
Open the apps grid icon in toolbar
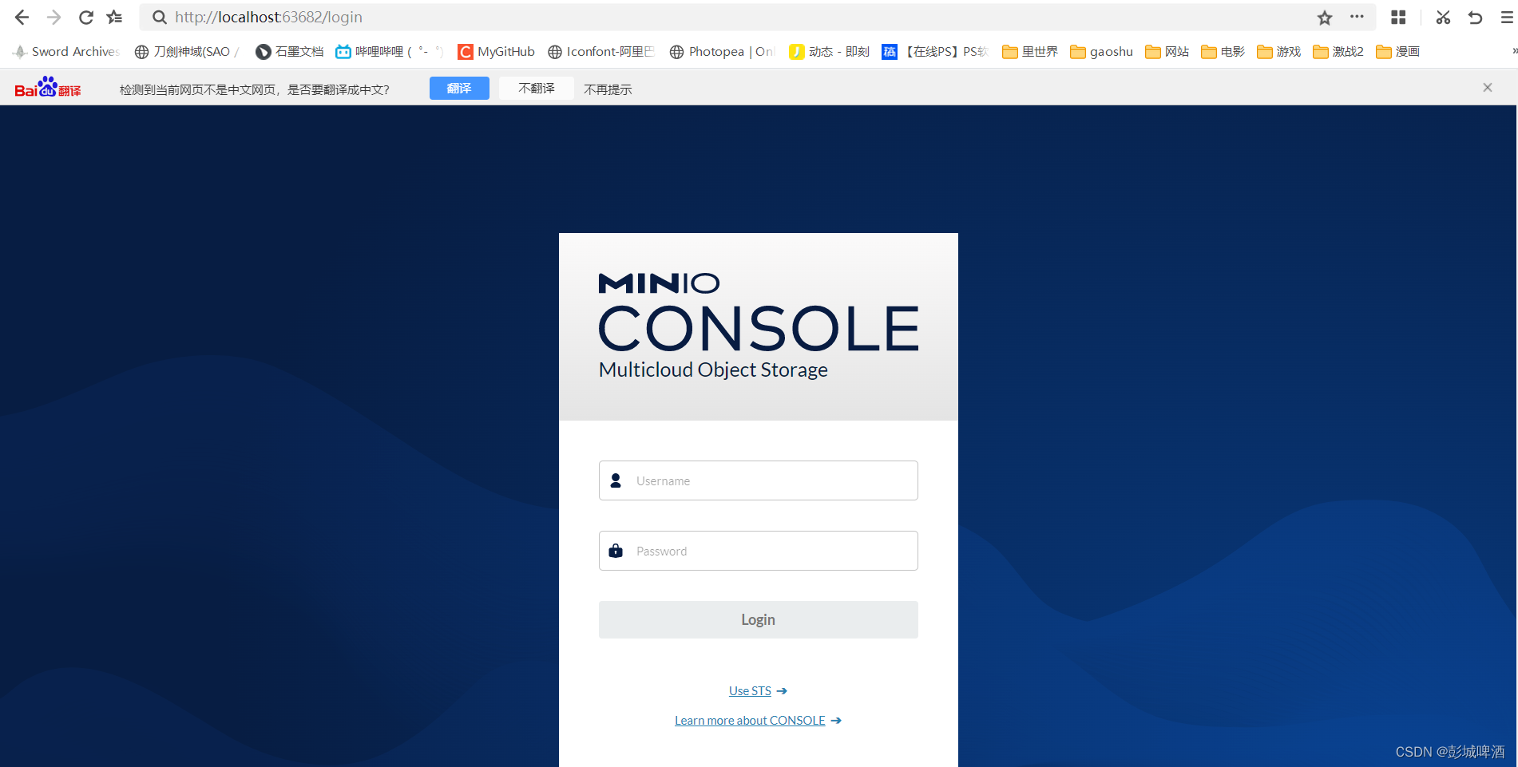pos(1398,17)
